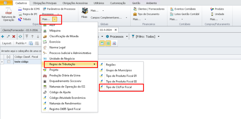Open the Regras de Tributação submenu
The width and height of the screenshot is (241, 119).
70,64
